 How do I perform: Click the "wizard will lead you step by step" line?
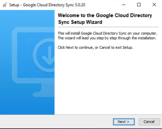[x=107, y=38]
